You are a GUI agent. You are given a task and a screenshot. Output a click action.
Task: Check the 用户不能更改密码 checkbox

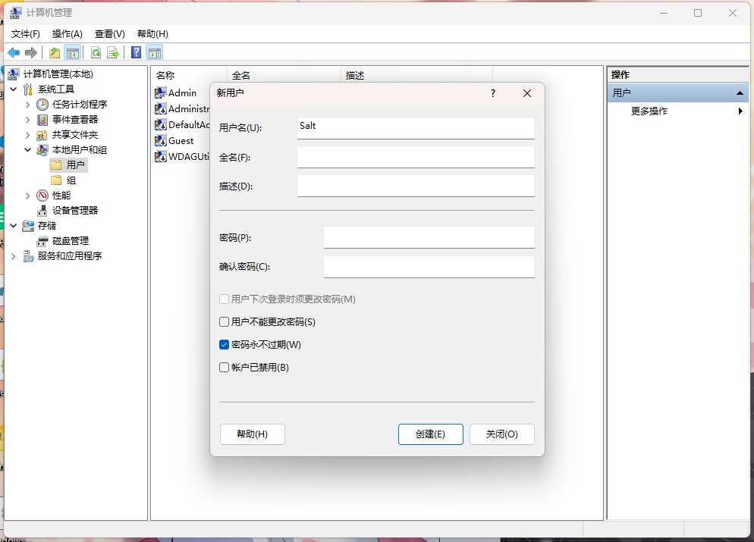point(225,322)
